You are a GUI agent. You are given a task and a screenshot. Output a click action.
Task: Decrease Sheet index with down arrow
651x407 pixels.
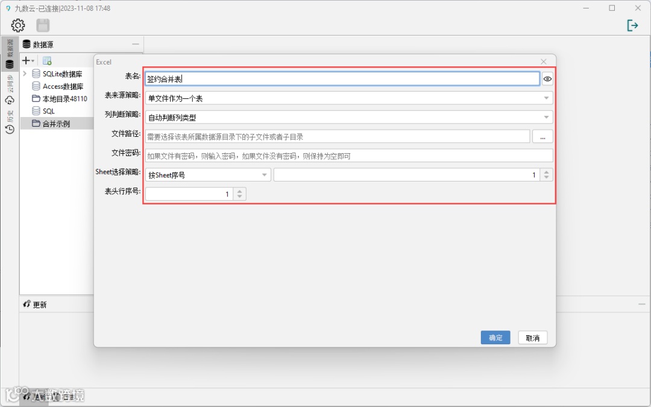[546, 178]
